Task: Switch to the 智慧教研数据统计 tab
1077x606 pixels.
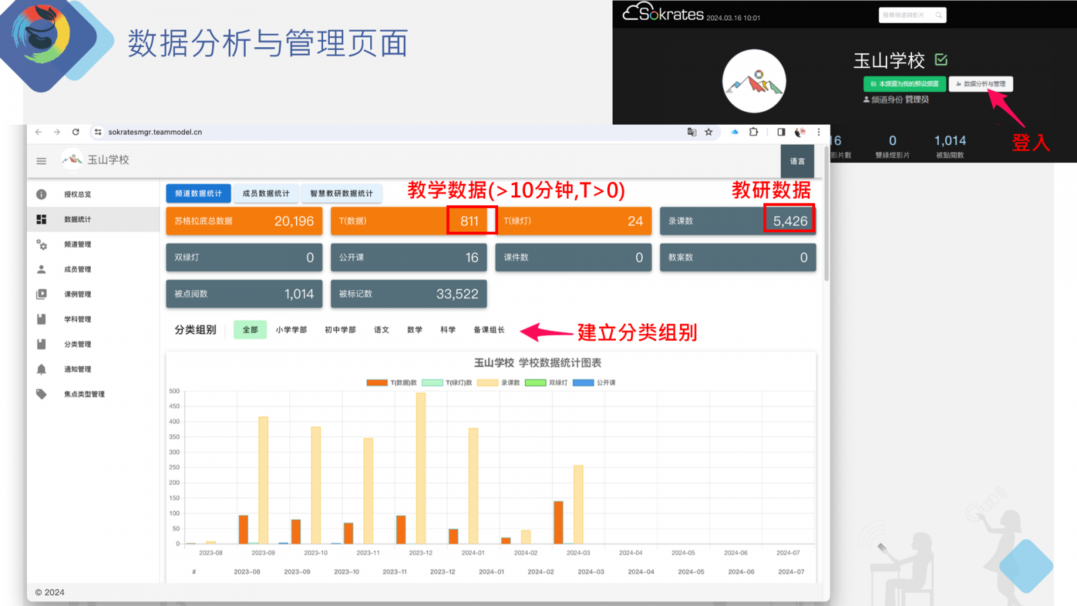Action: click(343, 193)
